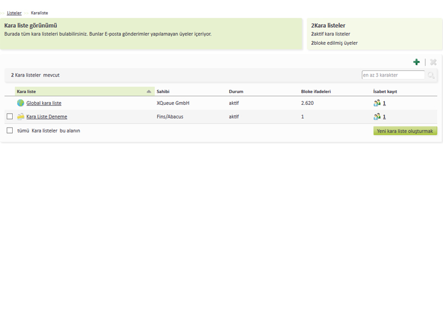The image size is (443, 311).
Task: Focus the 'en az 3 karakter' search field
Action: pyautogui.click(x=393, y=75)
